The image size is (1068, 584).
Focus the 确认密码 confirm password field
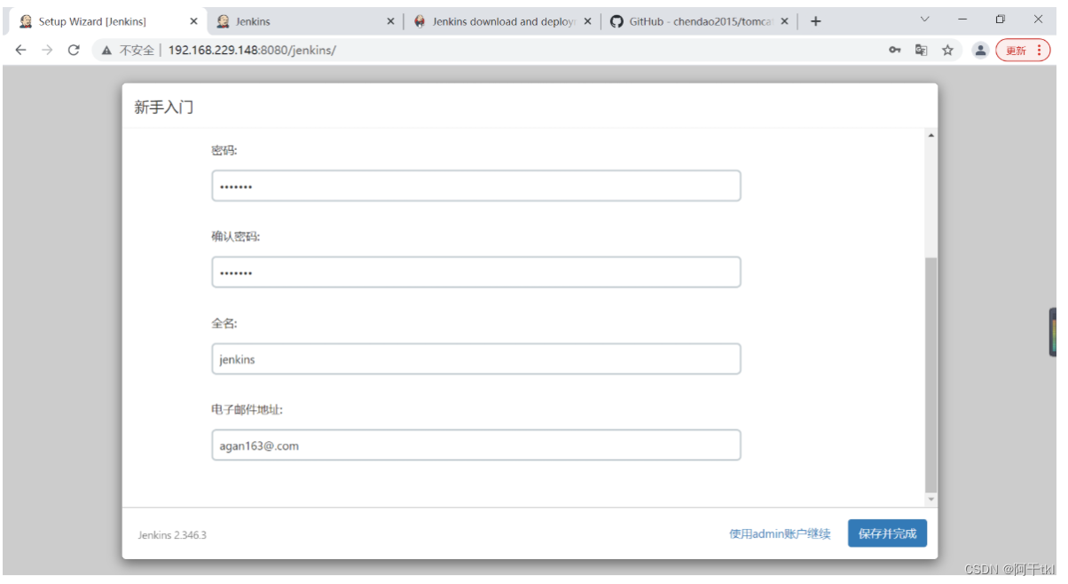tap(476, 272)
